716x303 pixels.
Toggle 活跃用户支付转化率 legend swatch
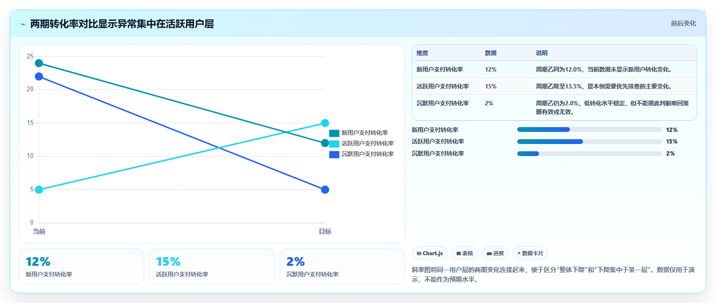click(334, 144)
